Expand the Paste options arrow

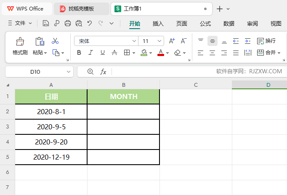[45, 53]
